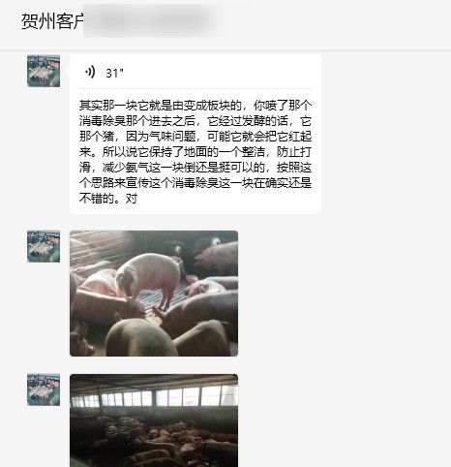This screenshot has height=467, width=451.
Task: Click transcript line starting 滑，减少氨气
Action: pos(195,168)
